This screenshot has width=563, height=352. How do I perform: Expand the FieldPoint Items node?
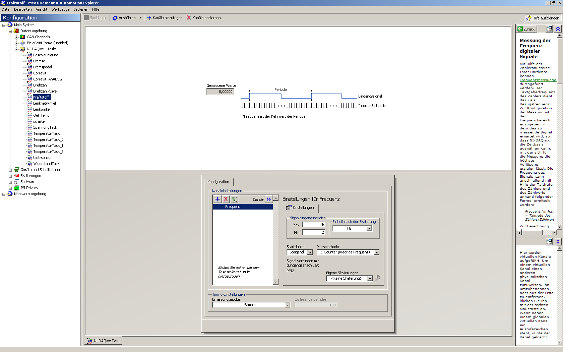[x=16, y=43]
